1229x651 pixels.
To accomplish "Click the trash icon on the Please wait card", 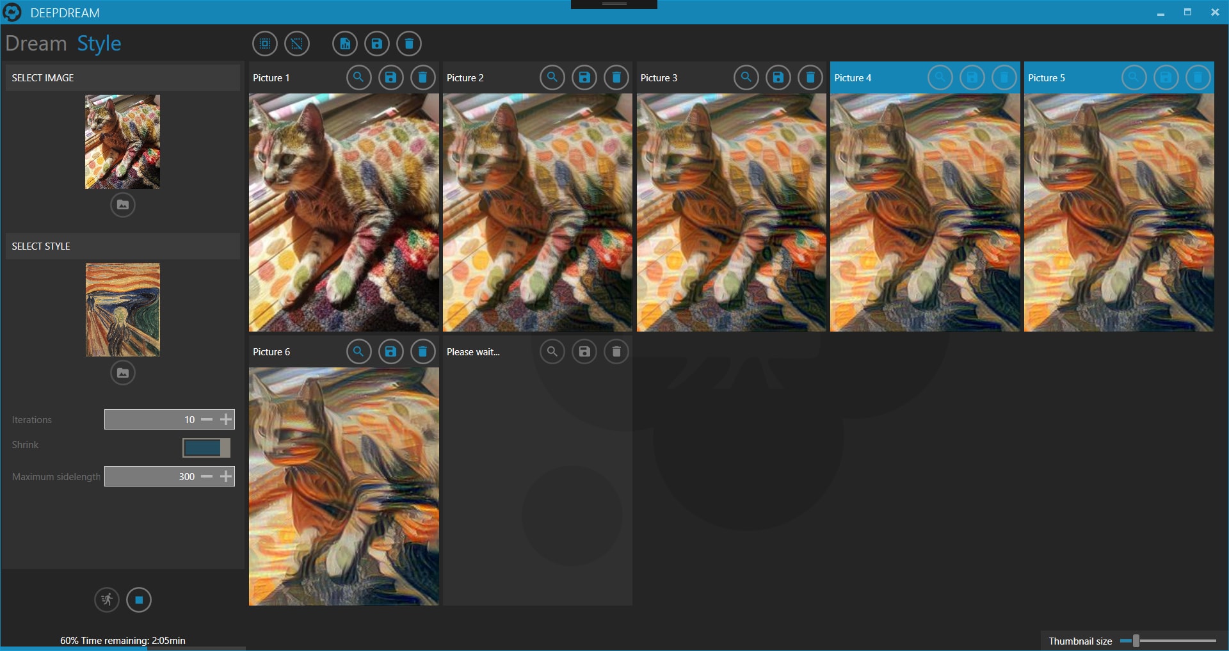I will coord(616,351).
